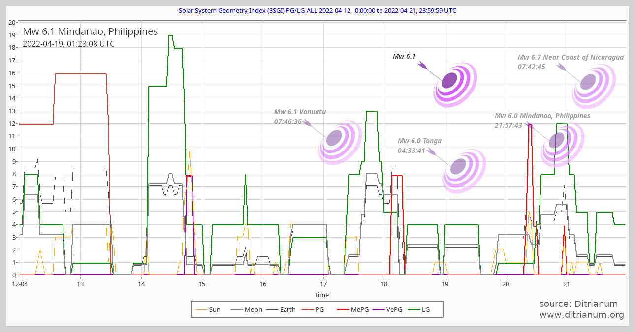Click the red MePG spike reaching 12

click(x=530, y=125)
